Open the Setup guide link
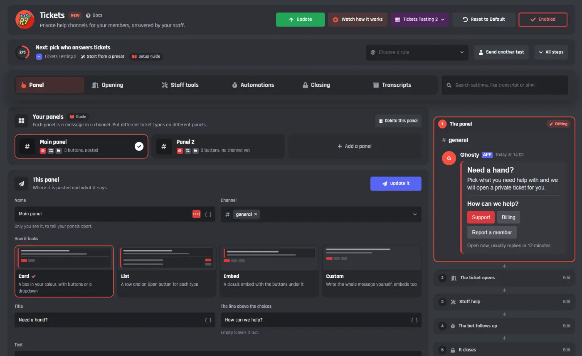The image size is (582, 356). tap(146, 56)
